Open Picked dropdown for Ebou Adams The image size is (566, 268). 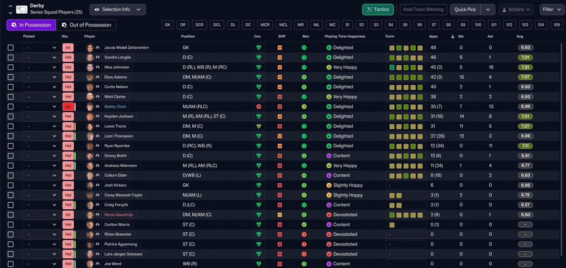(41, 77)
